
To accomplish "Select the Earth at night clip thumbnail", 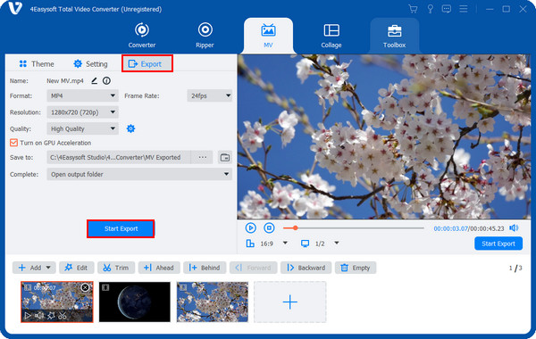I will [135, 302].
